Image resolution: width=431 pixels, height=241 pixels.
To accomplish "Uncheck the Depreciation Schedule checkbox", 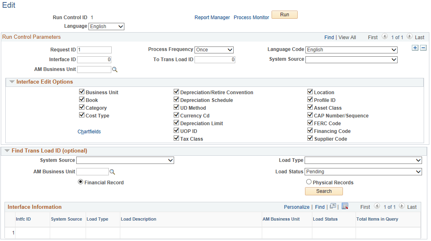I will (x=177, y=100).
